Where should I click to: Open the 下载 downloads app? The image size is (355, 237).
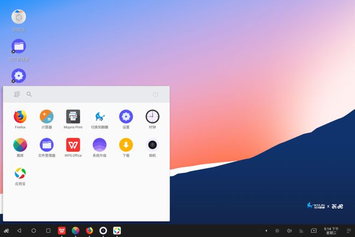[126, 145]
